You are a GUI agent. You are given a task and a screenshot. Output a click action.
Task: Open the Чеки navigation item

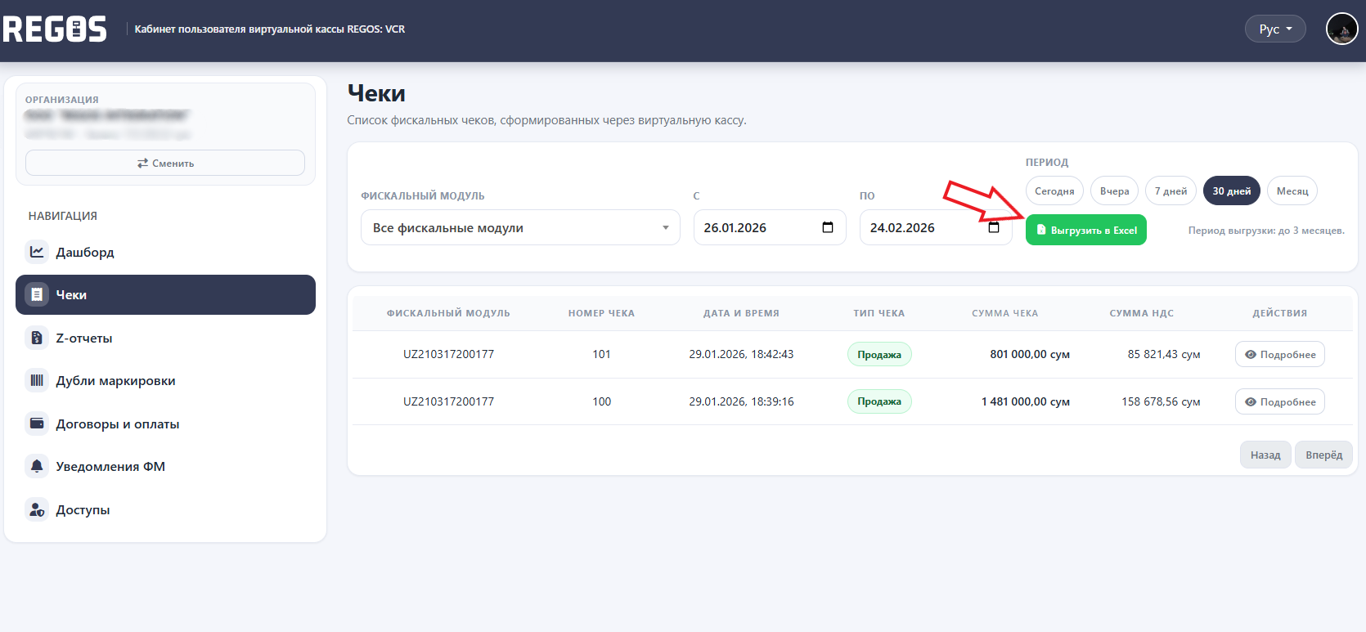pyautogui.click(x=165, y=294)
